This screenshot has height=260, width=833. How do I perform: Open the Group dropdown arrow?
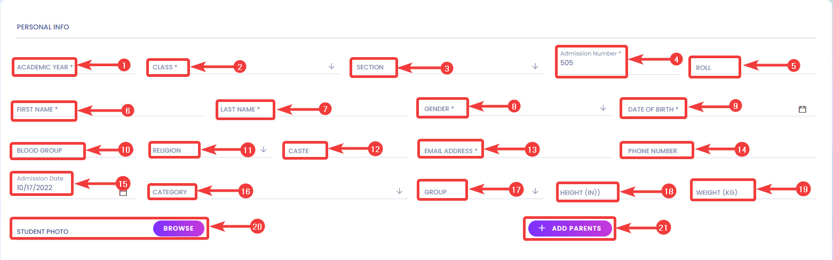pos(535,191)
